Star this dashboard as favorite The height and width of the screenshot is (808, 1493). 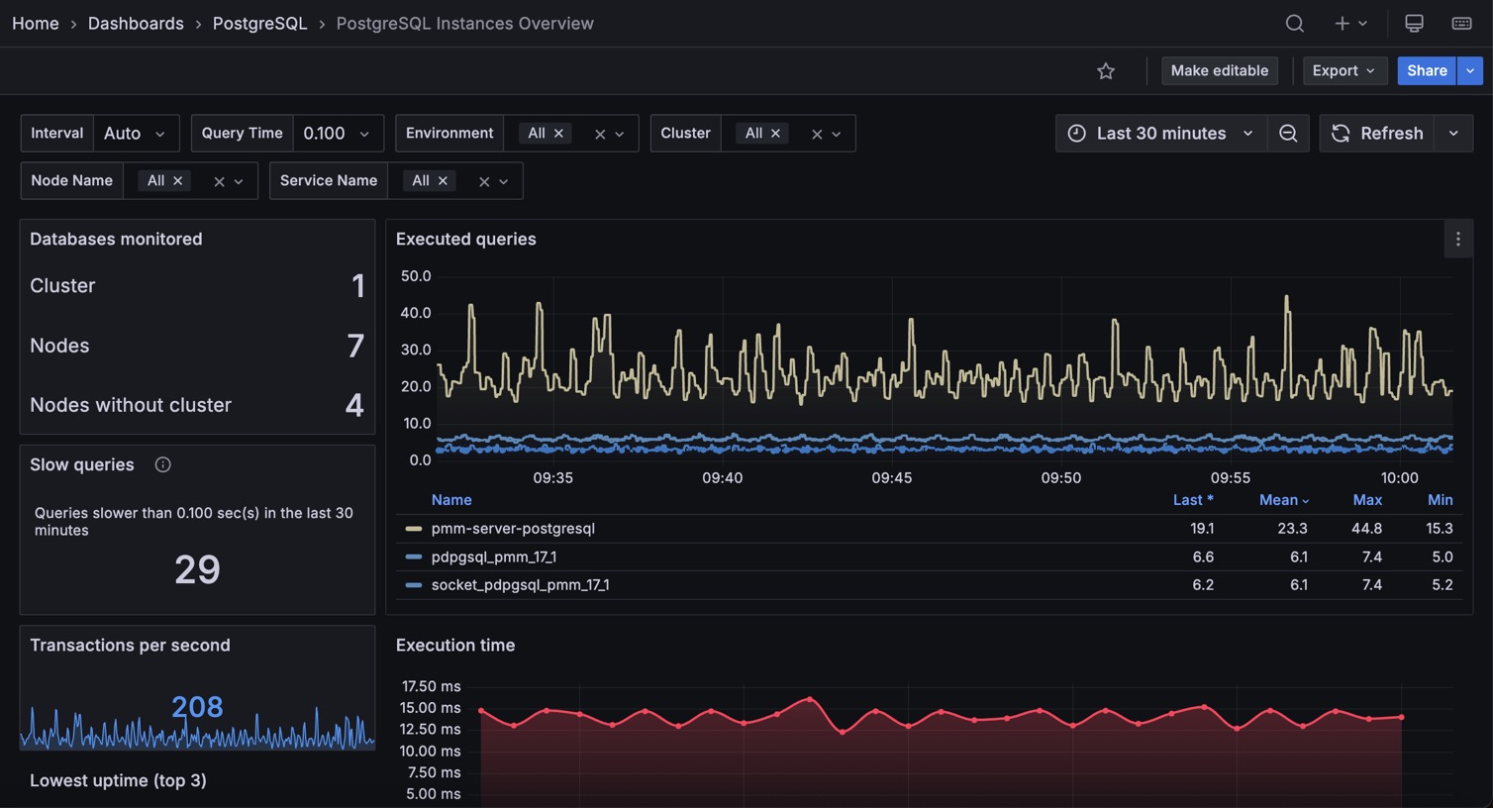(1106, 71)
